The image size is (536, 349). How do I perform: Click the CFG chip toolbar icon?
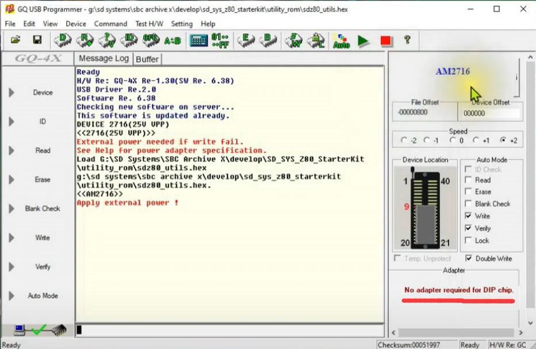pyautogui.click(x=151, y=40)
